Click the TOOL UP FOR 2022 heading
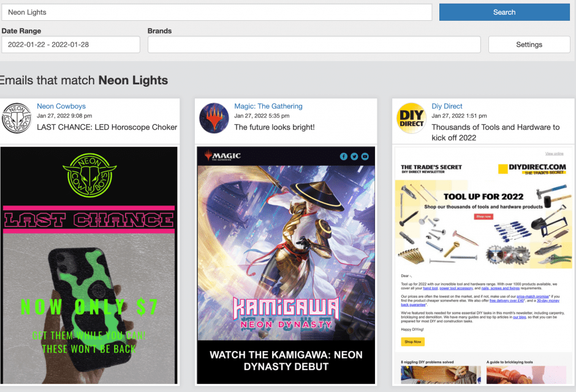 pos(483,196)
